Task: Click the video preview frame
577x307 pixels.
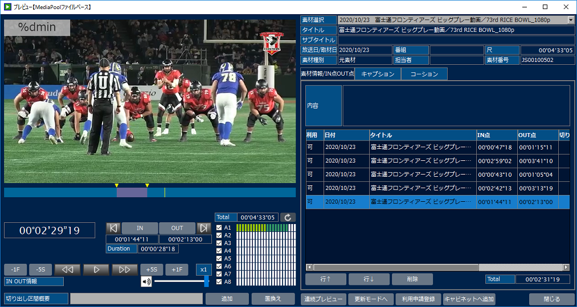Action: coord(150,101)
